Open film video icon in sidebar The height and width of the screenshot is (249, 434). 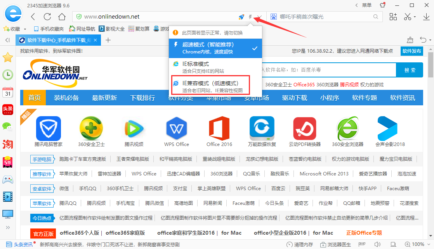(8, 197)
